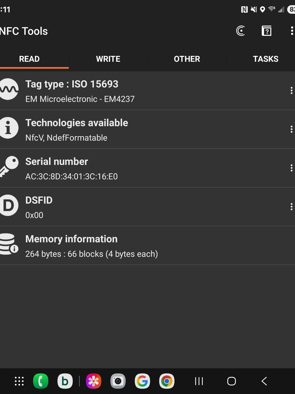Tap the Memory information heading

pos(71,239)
